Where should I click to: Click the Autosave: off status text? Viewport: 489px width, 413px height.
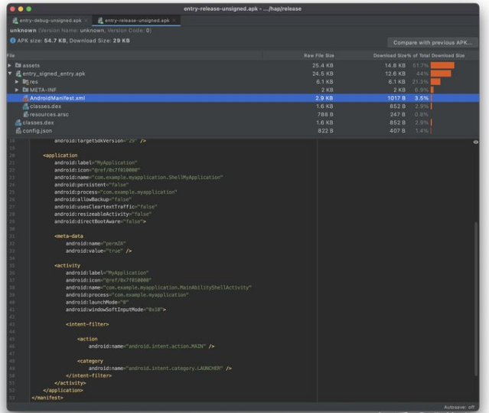(x=459, y=407)
